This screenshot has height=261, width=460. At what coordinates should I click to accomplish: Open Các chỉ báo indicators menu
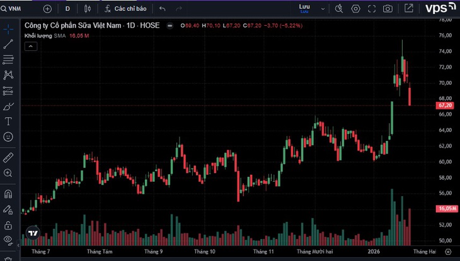(x=125, y=9)
